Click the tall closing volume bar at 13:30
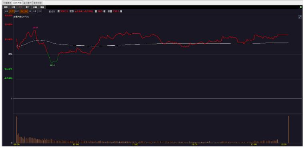305x148 pixels. click(289, 130)
